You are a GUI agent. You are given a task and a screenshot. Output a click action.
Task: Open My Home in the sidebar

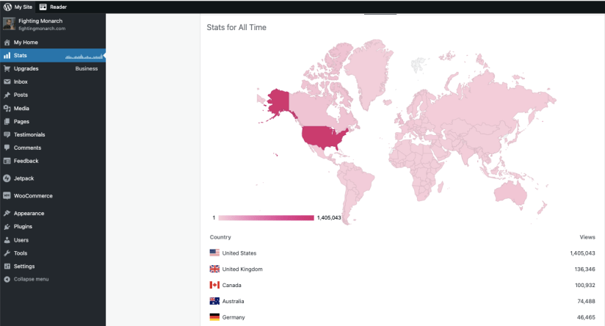(25, 43)
